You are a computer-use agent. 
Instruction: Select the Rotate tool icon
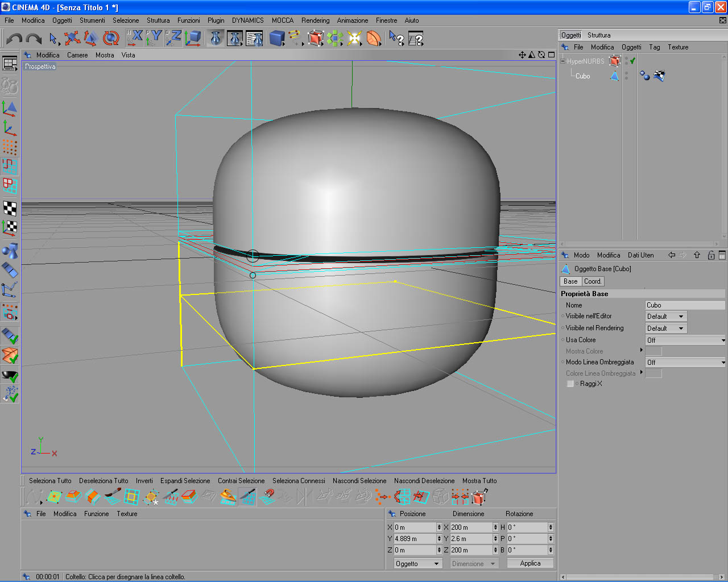coord(110,39)
